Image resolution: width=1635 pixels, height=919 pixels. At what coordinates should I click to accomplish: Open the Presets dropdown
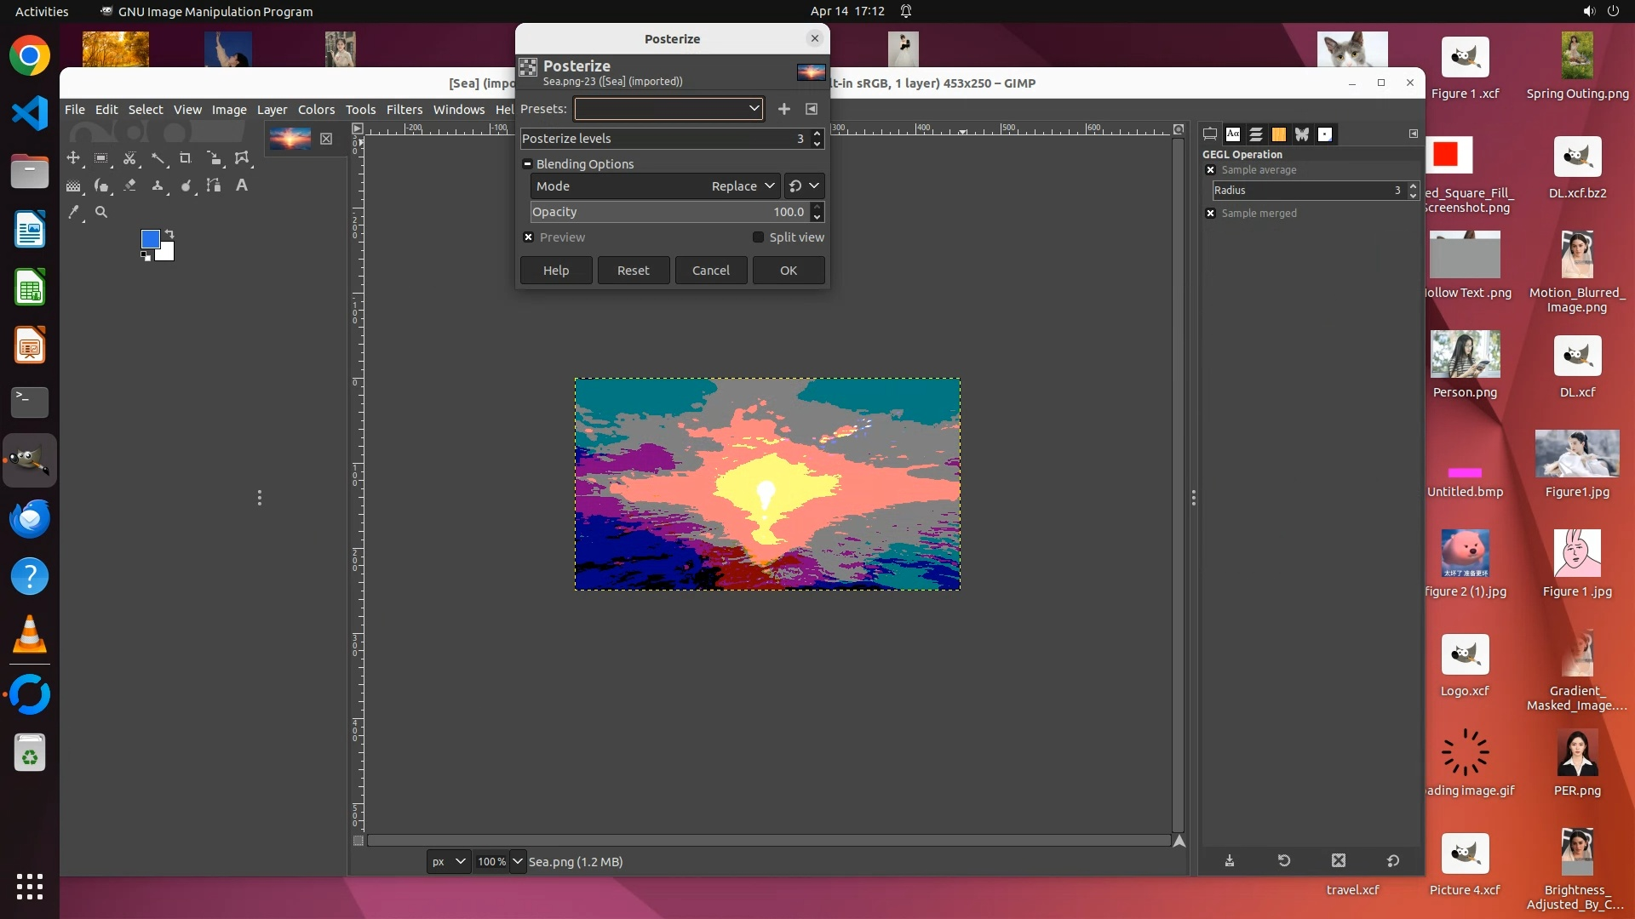coord(668,109)
